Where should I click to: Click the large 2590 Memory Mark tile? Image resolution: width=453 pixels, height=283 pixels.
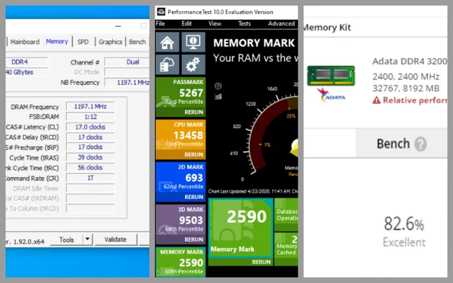coord(241,227)
